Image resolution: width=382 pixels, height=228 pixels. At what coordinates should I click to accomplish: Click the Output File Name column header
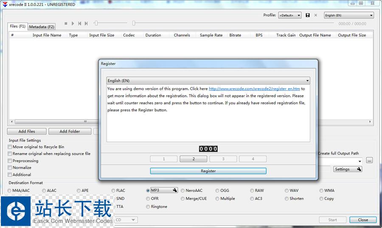(315, 35)
